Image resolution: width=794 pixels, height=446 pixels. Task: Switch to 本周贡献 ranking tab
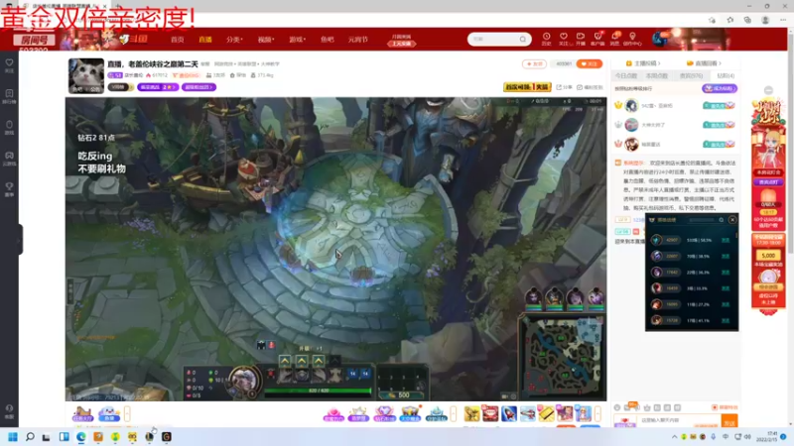click(657, 76)
